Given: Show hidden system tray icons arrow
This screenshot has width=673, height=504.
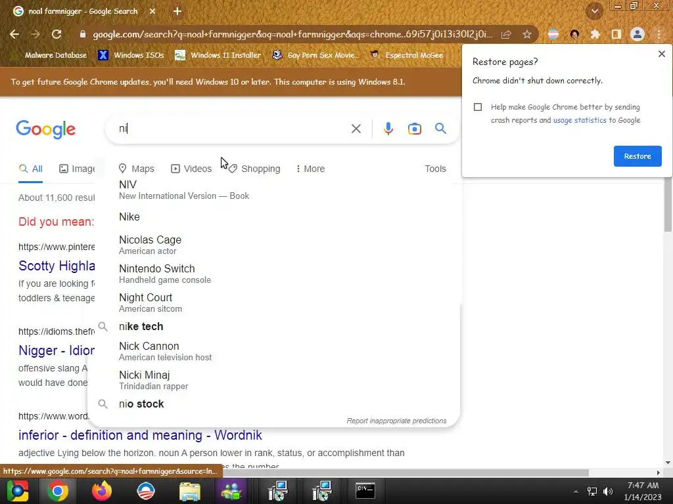Looking at the screenshot, I should click(x=576, y=492).
